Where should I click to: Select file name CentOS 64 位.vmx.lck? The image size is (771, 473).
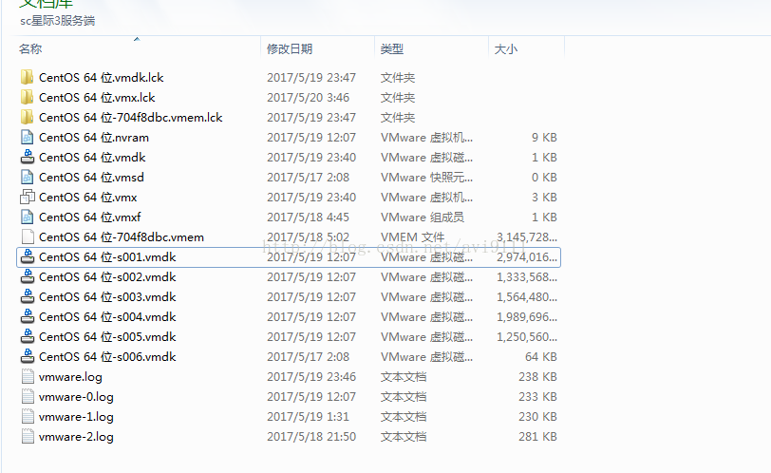tap(97, 97)
